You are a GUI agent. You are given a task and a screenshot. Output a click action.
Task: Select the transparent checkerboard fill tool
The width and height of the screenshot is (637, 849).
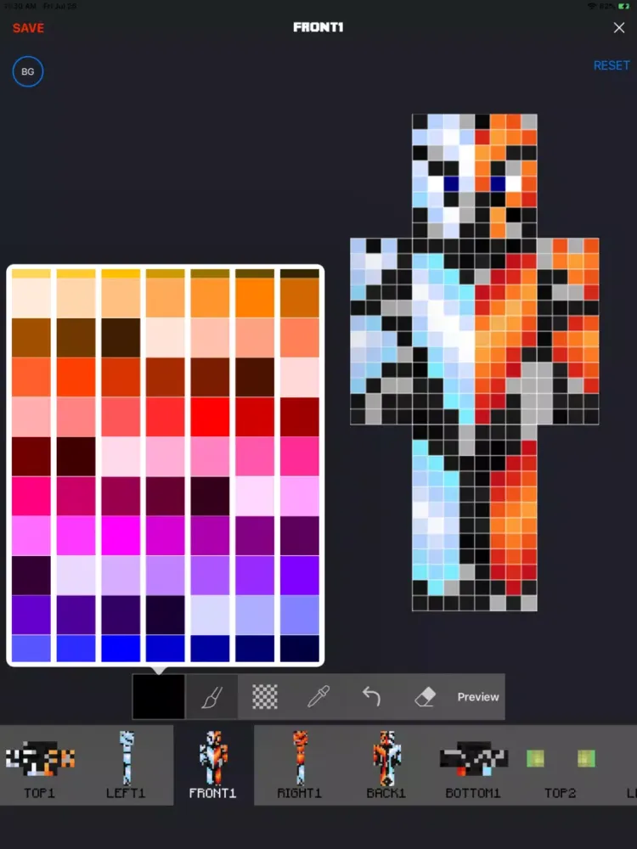(265, 697)
